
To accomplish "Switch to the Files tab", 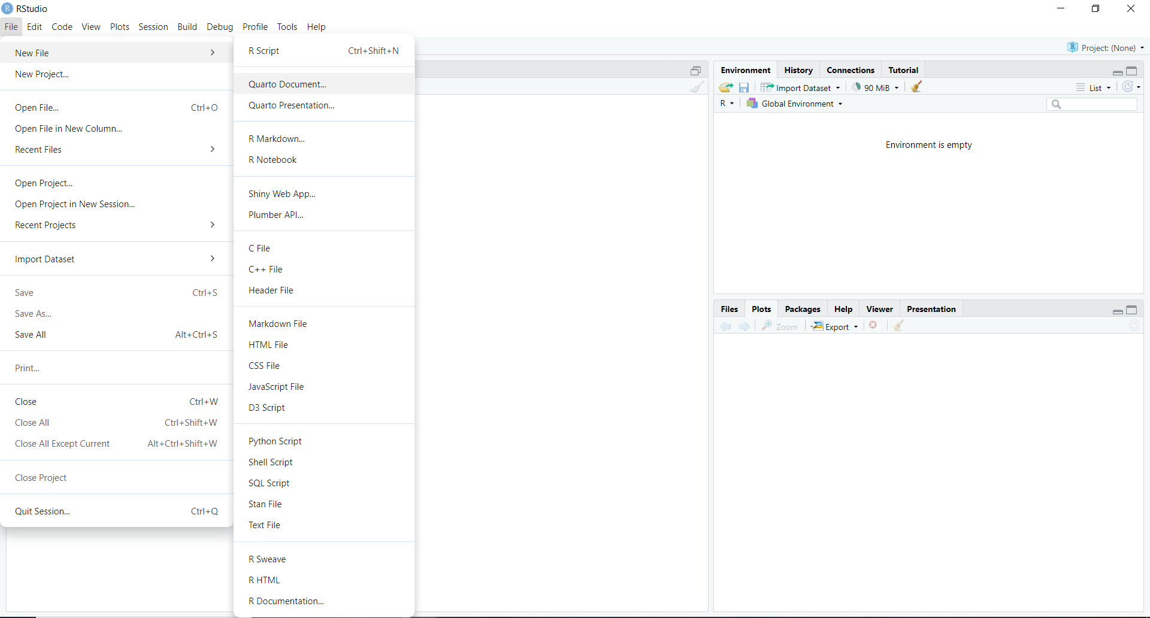I will tap(729, 309).
